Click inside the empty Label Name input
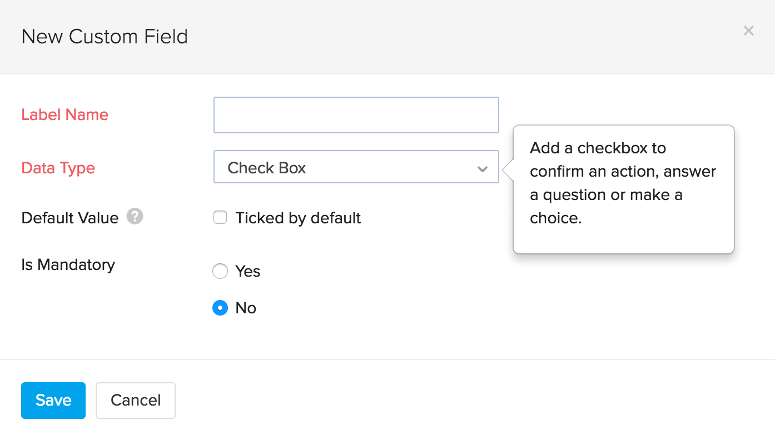 pyautogui.click(x=356, y=115)
